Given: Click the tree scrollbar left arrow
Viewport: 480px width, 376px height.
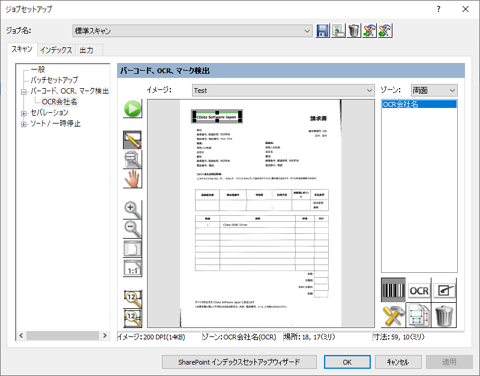Looking at the screenshot, I should coord(21,336).
